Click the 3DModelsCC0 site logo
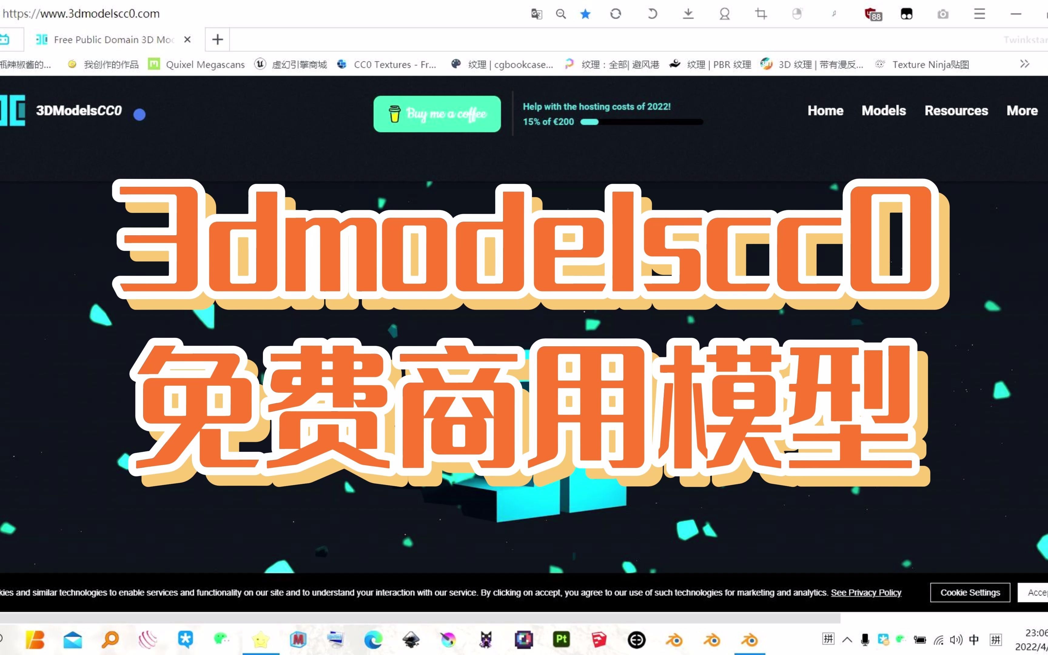 point(61,110)
